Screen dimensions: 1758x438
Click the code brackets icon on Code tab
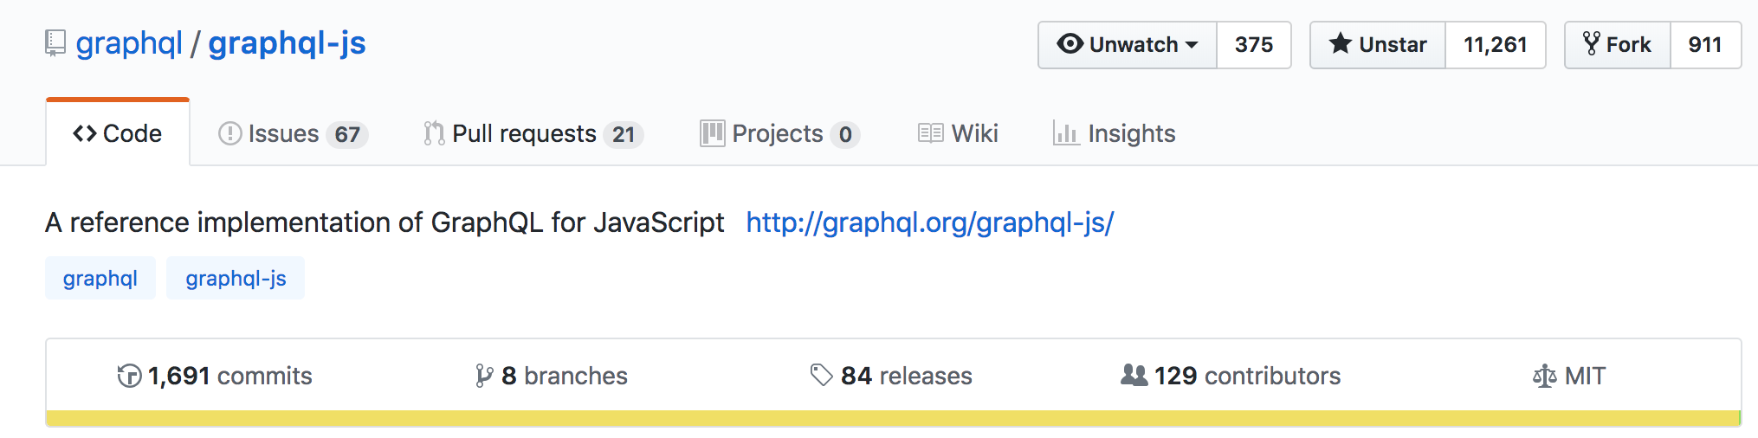tap(85, 133)
